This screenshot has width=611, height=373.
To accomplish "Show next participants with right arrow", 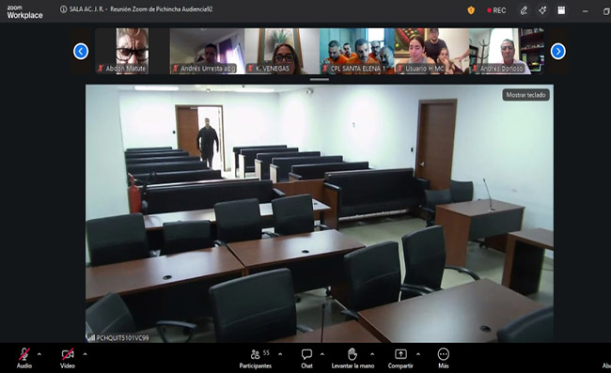I will click(558, 51).
